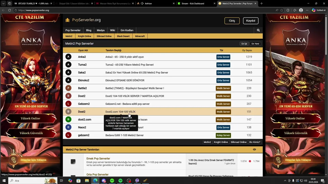Open the Read aloud icon in address bar
The height and width of the screenshot is (184, 328).
[x=277, y=10]
